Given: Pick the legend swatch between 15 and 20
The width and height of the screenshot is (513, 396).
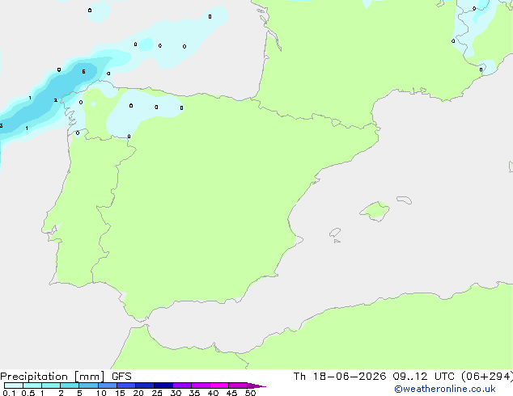Looking at the screenshot, I should [x=126, y=385].
